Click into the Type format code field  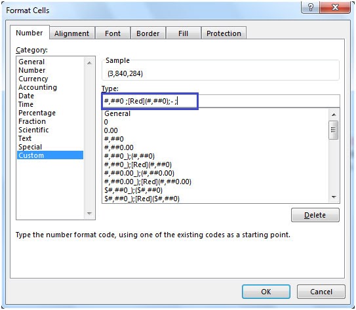click(221, 101)
